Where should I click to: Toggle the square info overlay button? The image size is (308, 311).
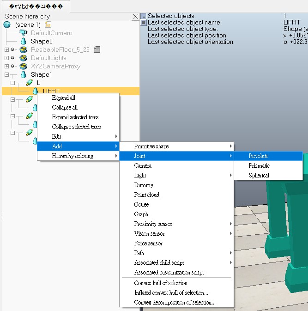(144, 23)
